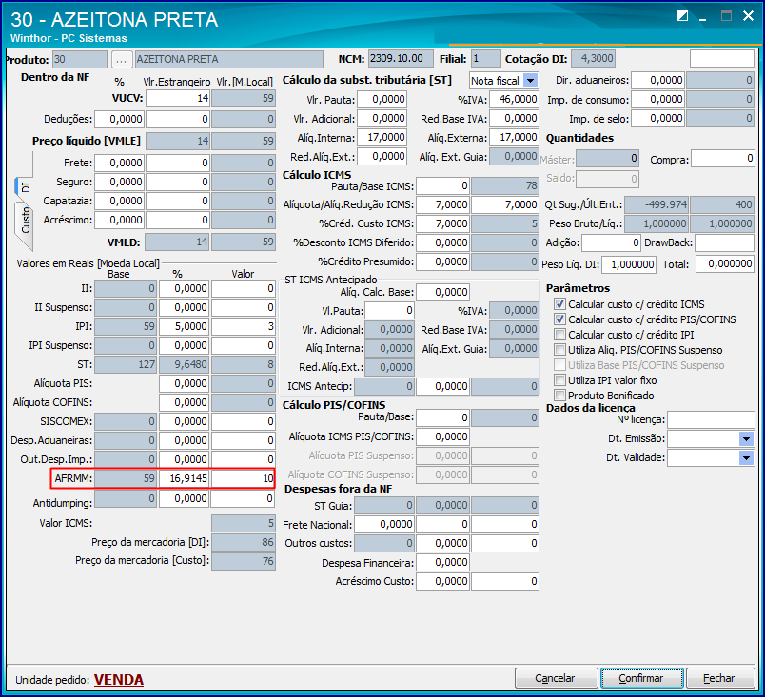This screenshot has width=765, height=697.
Task: Click Dir. aduaneiros value field
Action: click(x=657, y=81)
